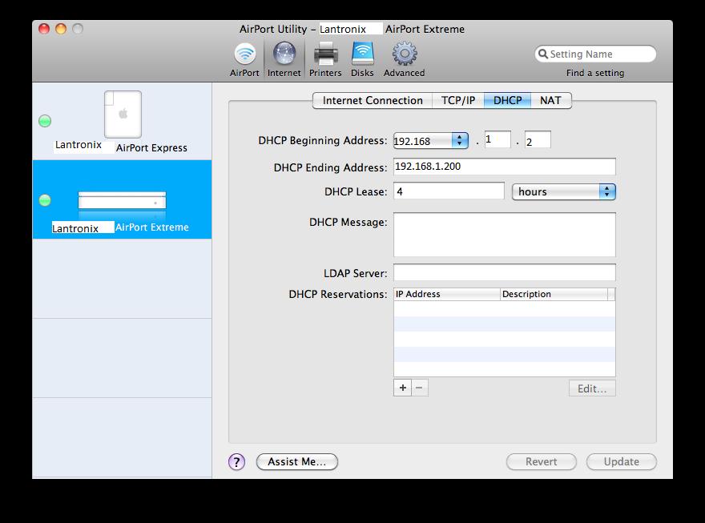Screen dimensions: 705x523
Task: Click the Description column header
Action: click(x=553, y=294)
